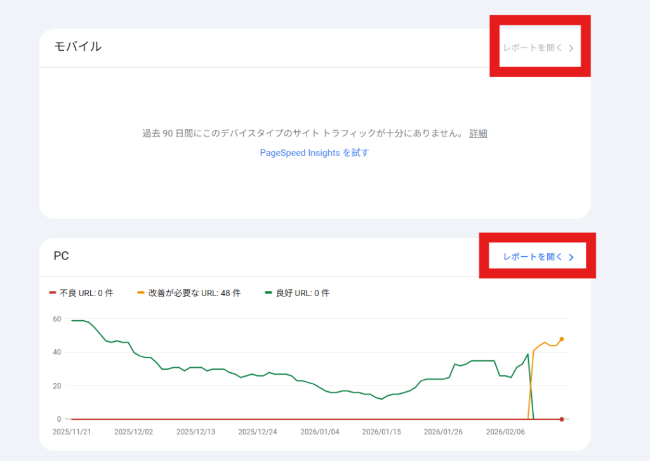Toggle the 不良 URL: 0 件 legend label
This screenshot has height=461, width=650.
coord(86,293)
